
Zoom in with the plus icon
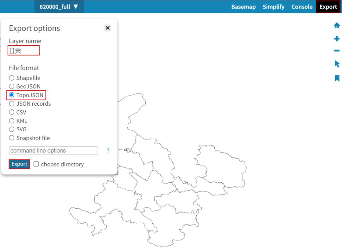tap(337, 39)
